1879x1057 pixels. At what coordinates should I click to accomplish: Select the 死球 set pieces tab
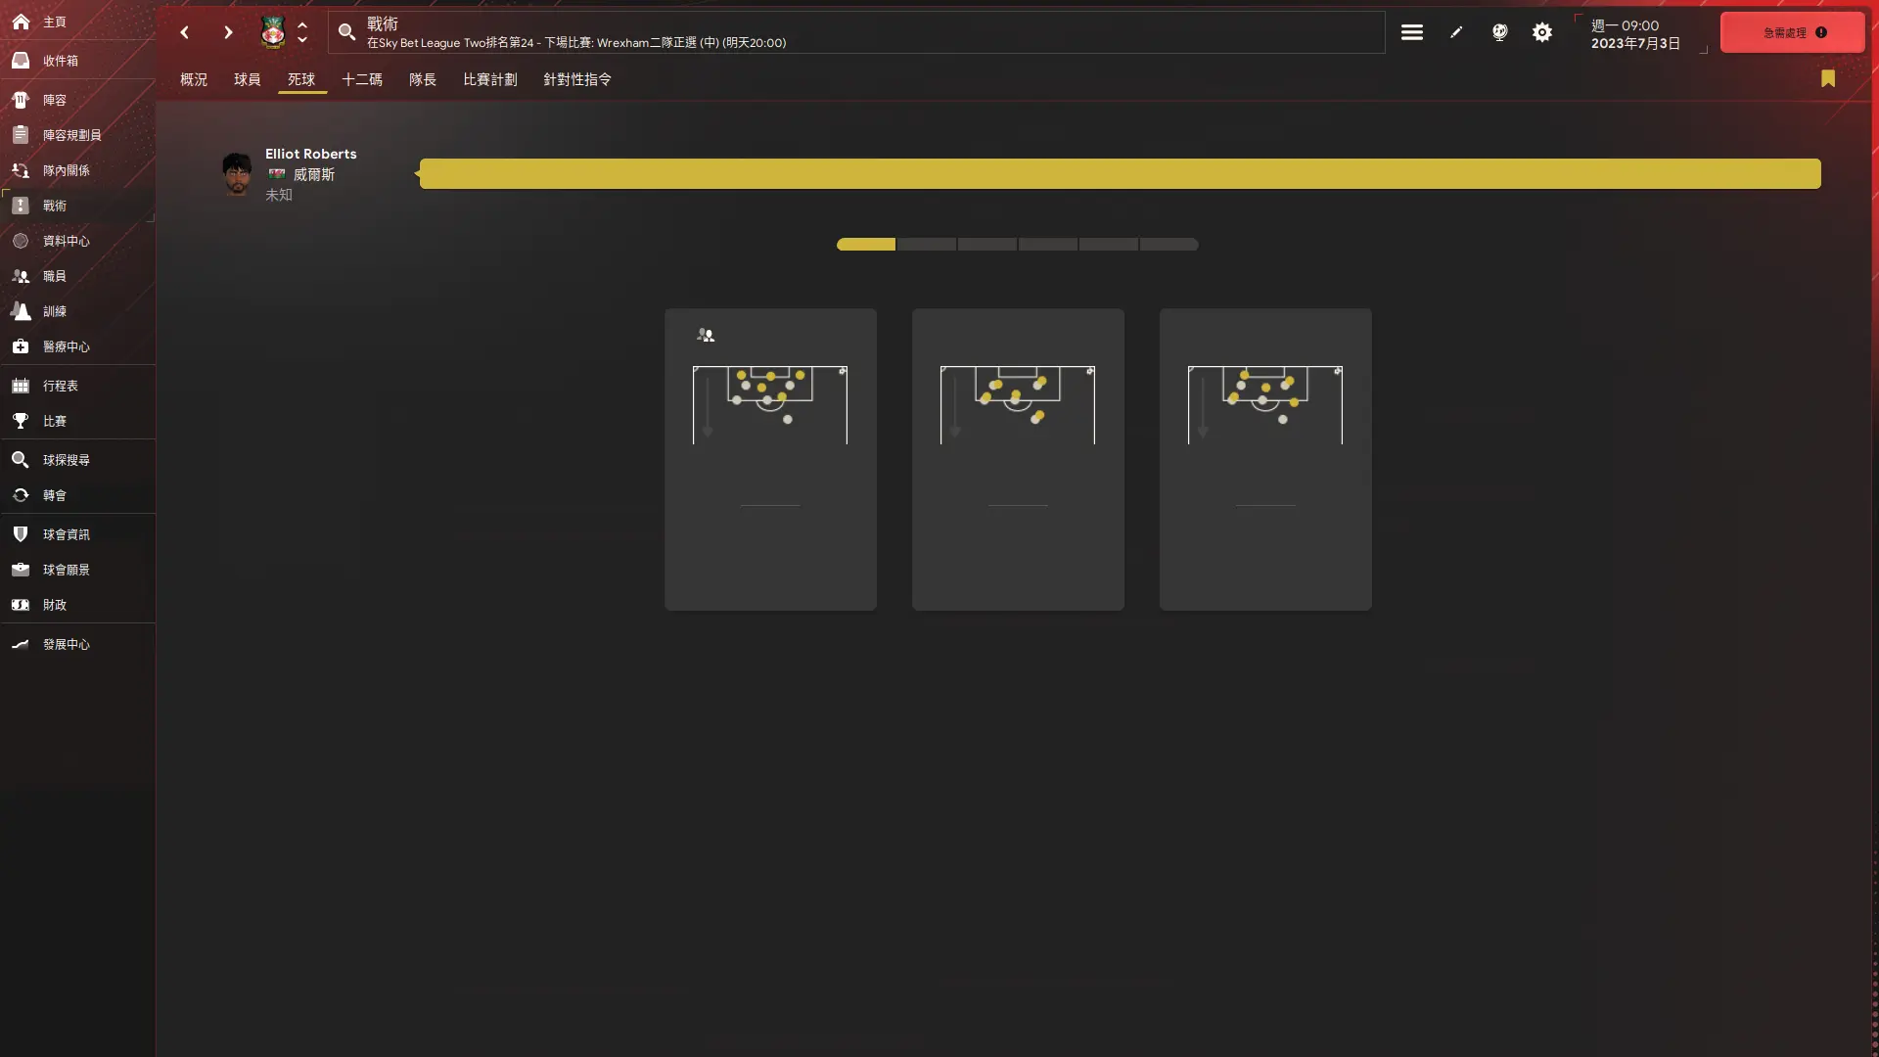(301, 79)
